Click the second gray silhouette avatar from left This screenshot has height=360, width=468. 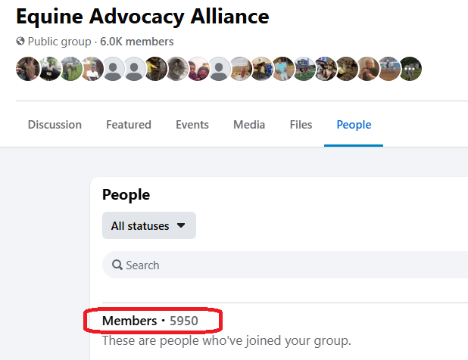(x=135, y=69)
